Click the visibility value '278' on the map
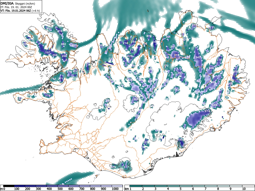 48,95
